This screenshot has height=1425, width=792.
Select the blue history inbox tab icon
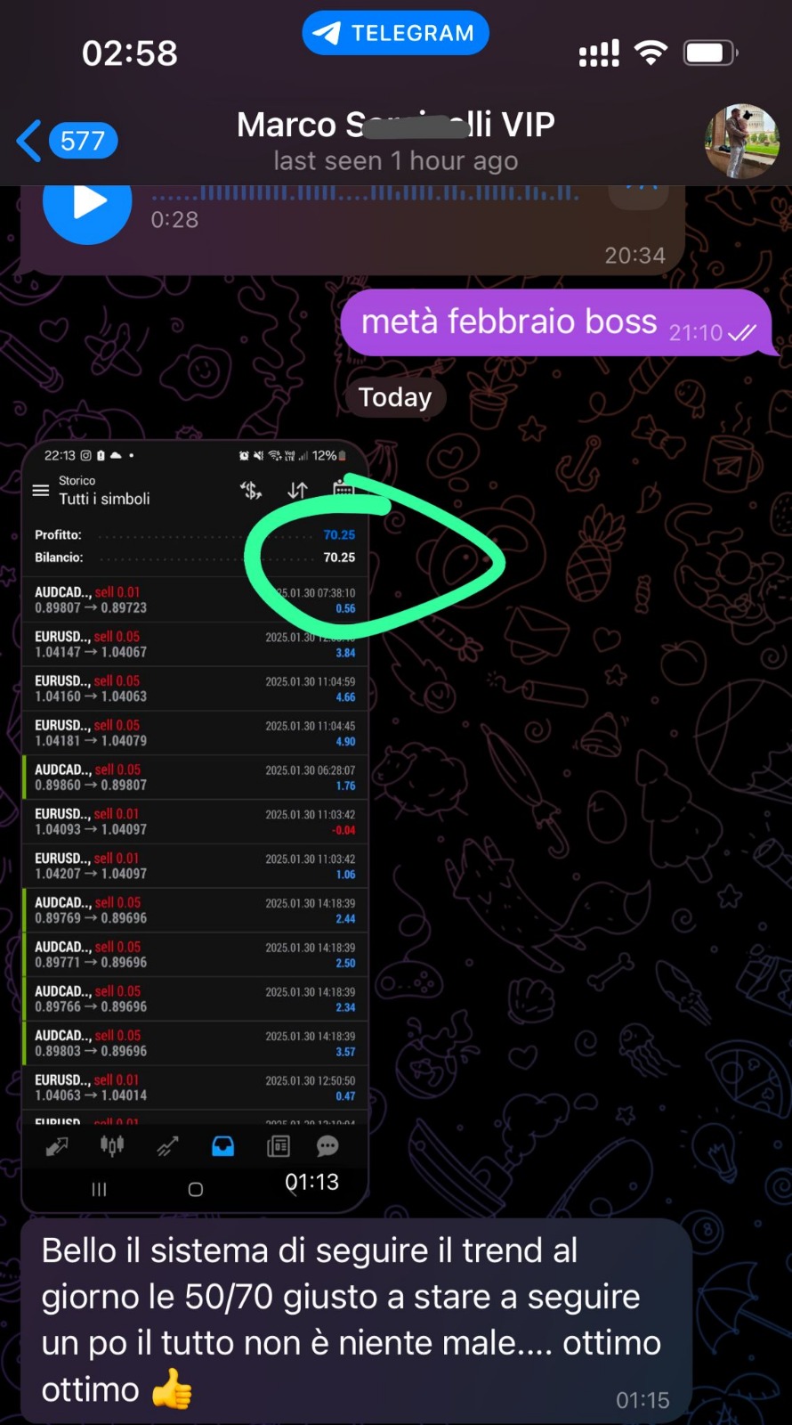click(222, 1146)
